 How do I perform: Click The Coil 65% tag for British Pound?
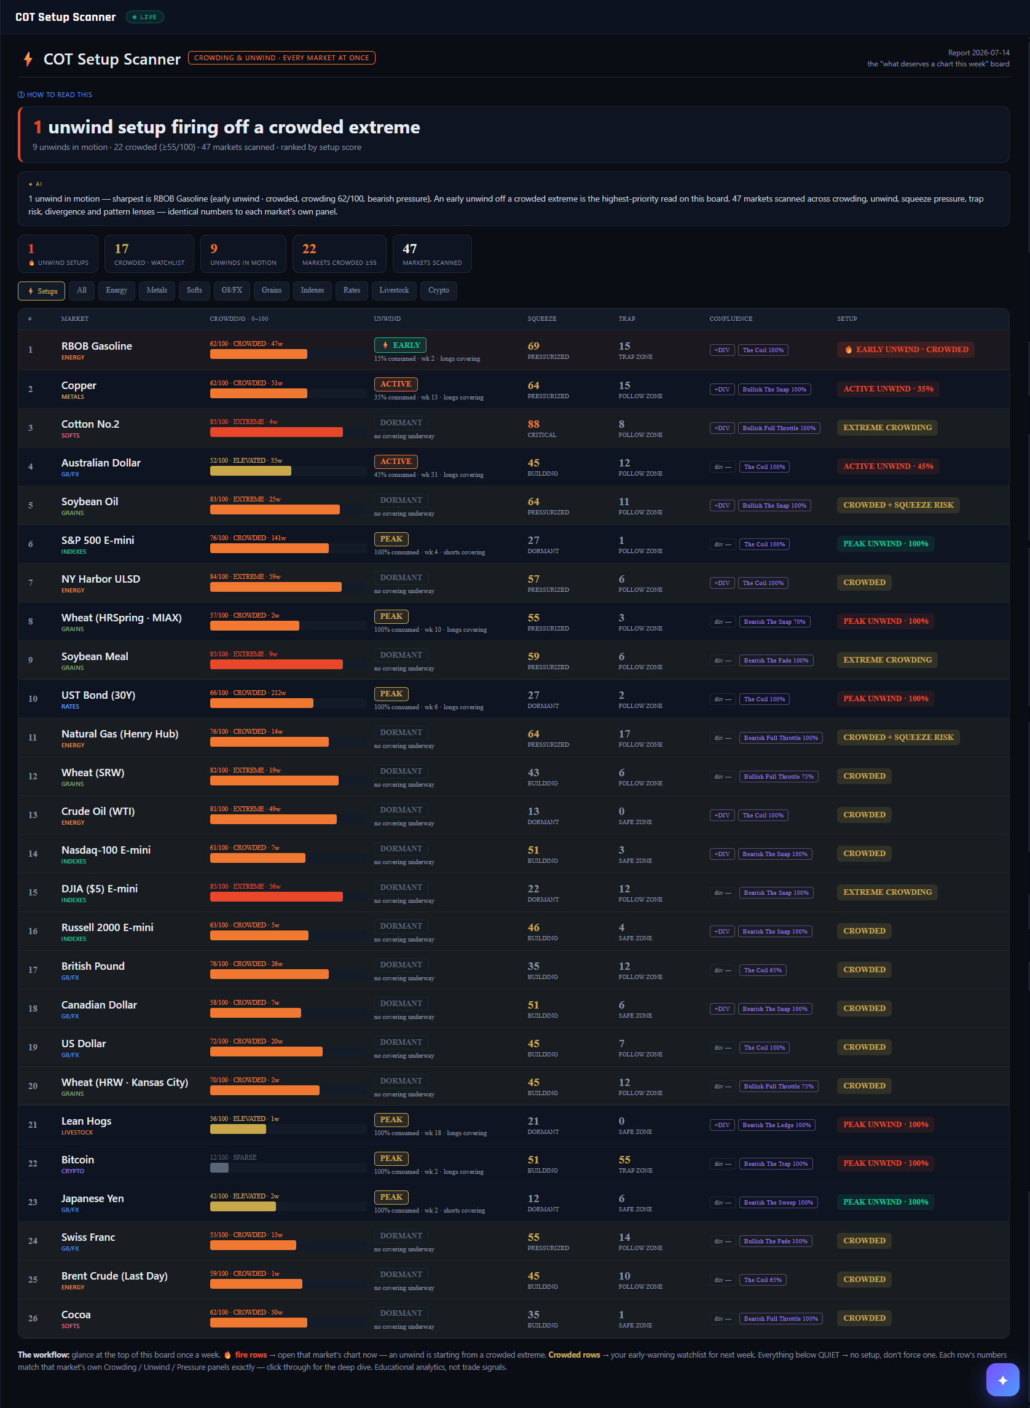[763, 970]
